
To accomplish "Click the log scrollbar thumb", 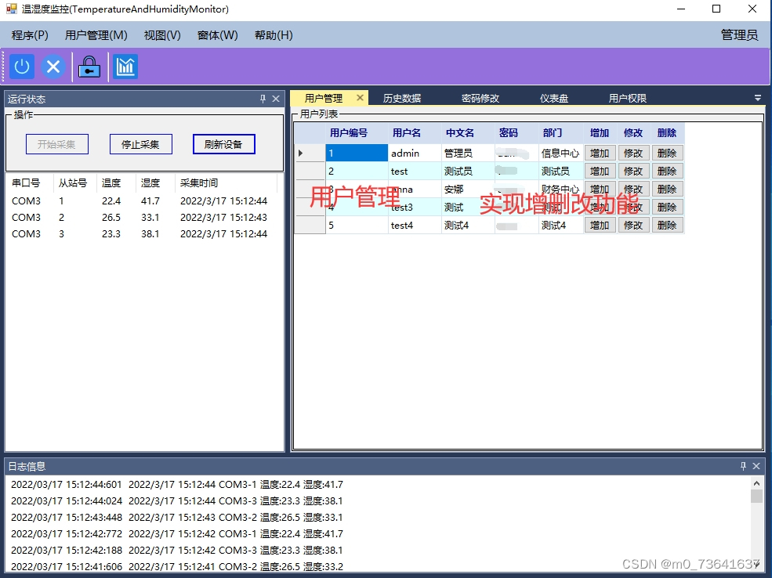I will pos(757,497).
